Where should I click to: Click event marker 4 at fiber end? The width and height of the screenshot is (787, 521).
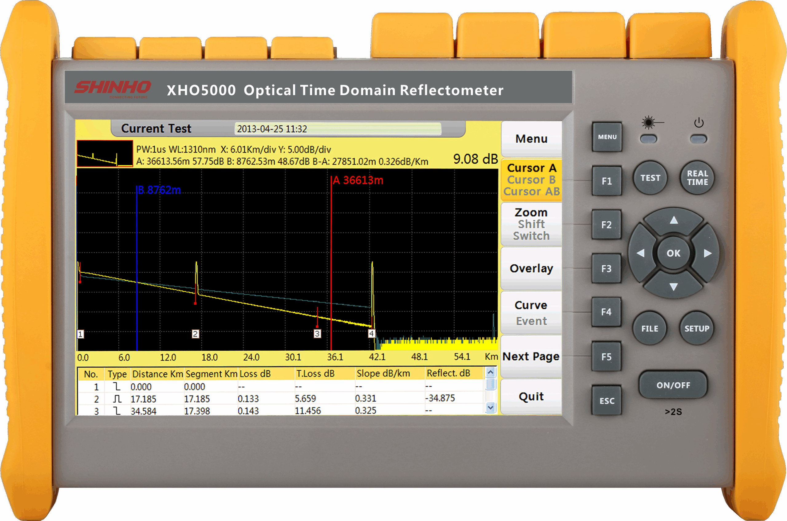[372, 333]
